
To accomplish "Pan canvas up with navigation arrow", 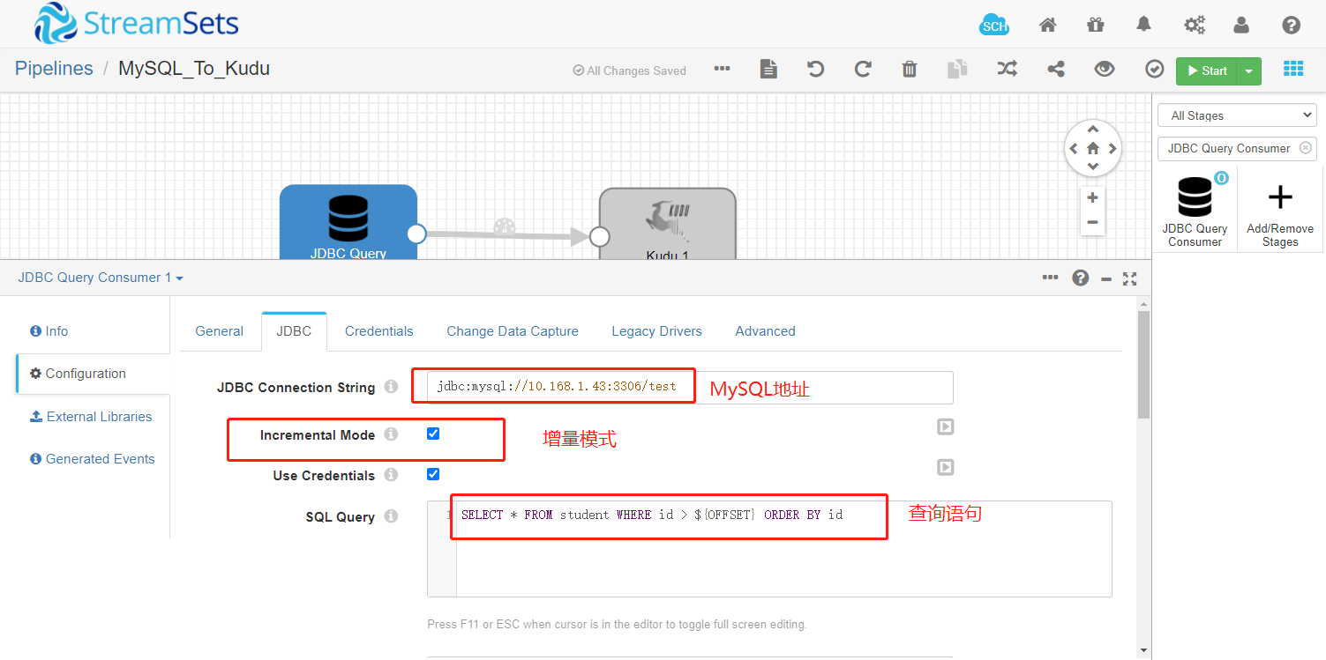I will tap(1093, 130).
